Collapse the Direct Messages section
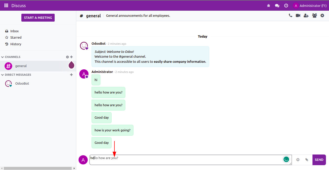Image resolution: width=329 pixels, height=170 pixels. click(x=16, y=75)
